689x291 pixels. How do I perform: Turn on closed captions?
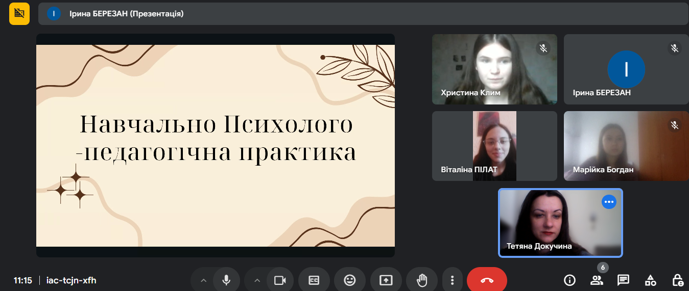314,280
